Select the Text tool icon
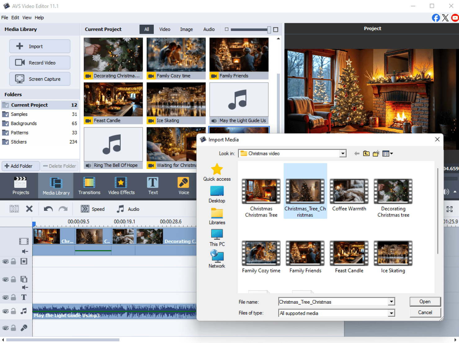Viewport: 459px width, 343px height. (153, 186)
